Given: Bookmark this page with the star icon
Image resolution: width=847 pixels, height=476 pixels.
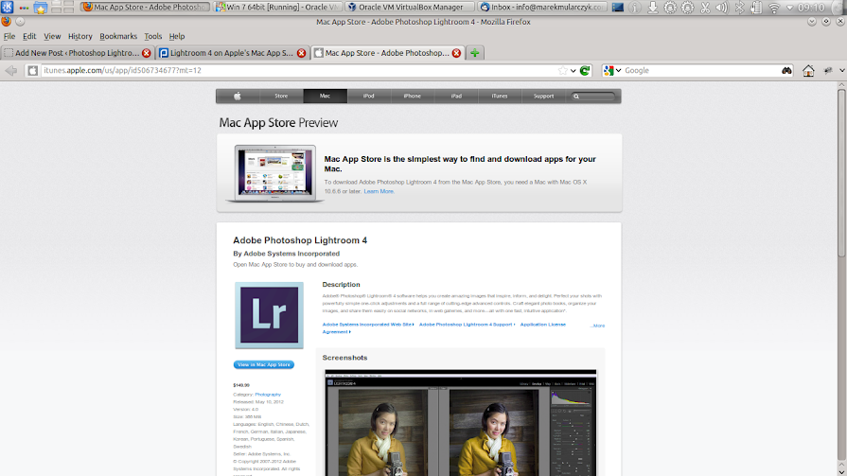Looking at the screenshot, I should [562, 71].
